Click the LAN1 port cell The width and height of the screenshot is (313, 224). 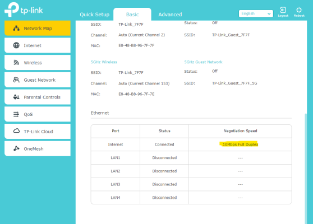(116, 157)
